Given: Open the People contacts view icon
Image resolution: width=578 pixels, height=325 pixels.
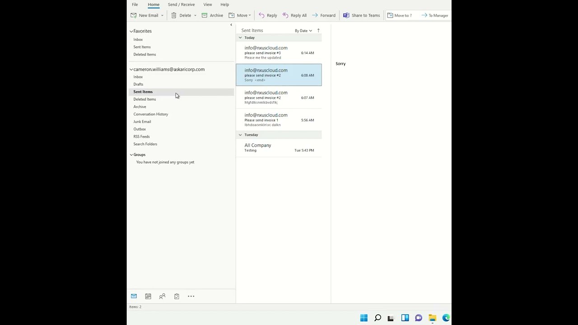Looking at the screenshot, I should click(x=162, y=296).
